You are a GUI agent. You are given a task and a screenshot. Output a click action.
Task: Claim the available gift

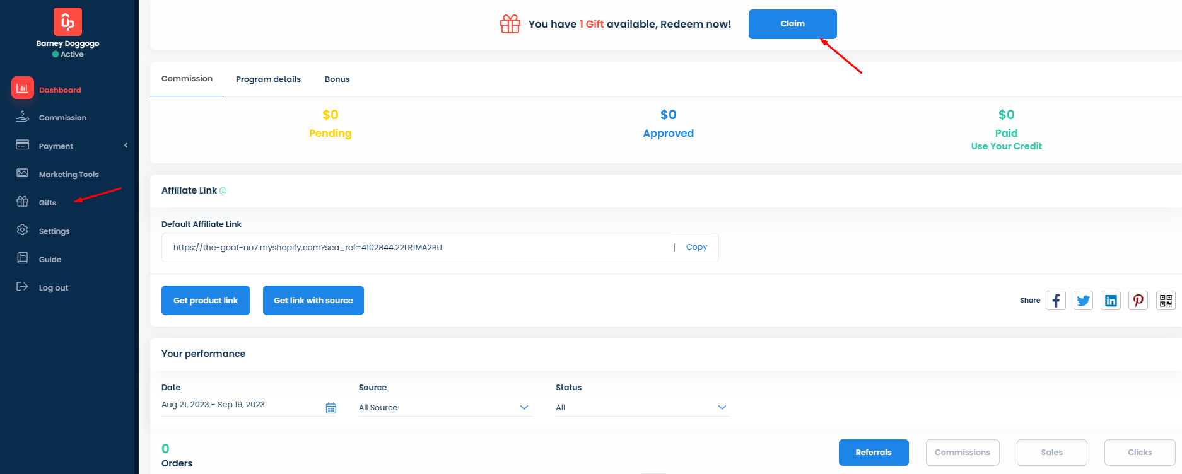[792, 24]
